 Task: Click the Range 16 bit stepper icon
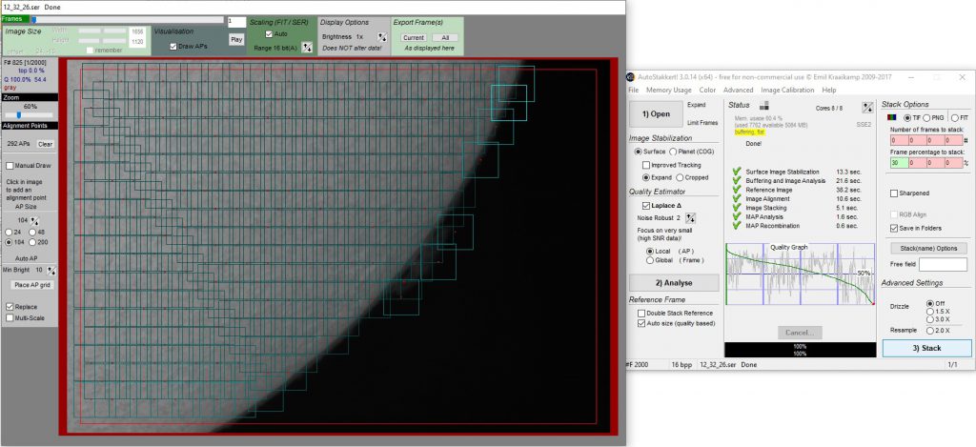coord(307,46)
